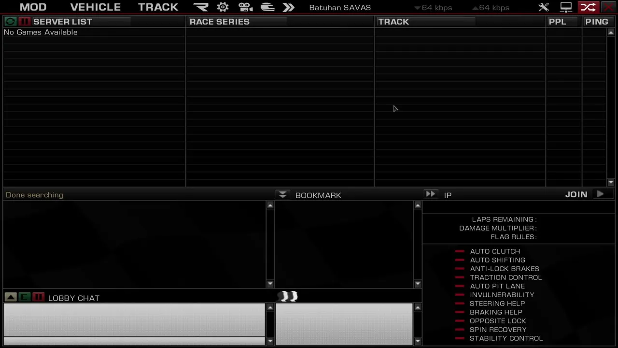Viewport: 618px width, 348px height.
Task: Toggle OPPOSITE LOCK indicator
Action: pos(460,321)
